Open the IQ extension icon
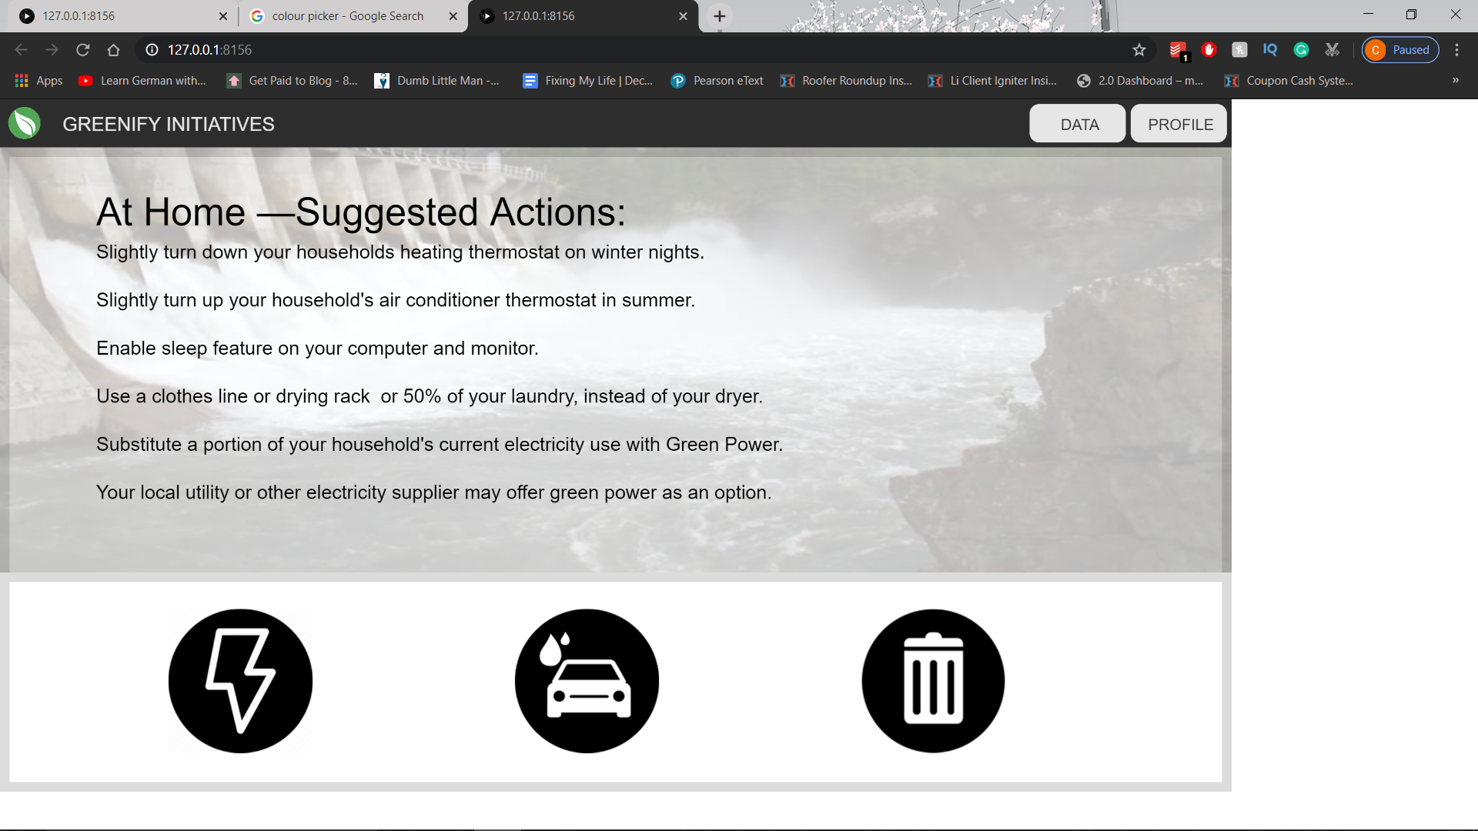 pyautogui.click(x=1270, y=50)
